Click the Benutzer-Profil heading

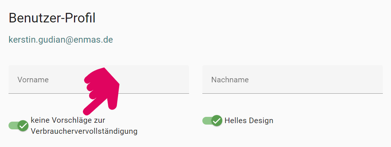click(x=52, y=18)
